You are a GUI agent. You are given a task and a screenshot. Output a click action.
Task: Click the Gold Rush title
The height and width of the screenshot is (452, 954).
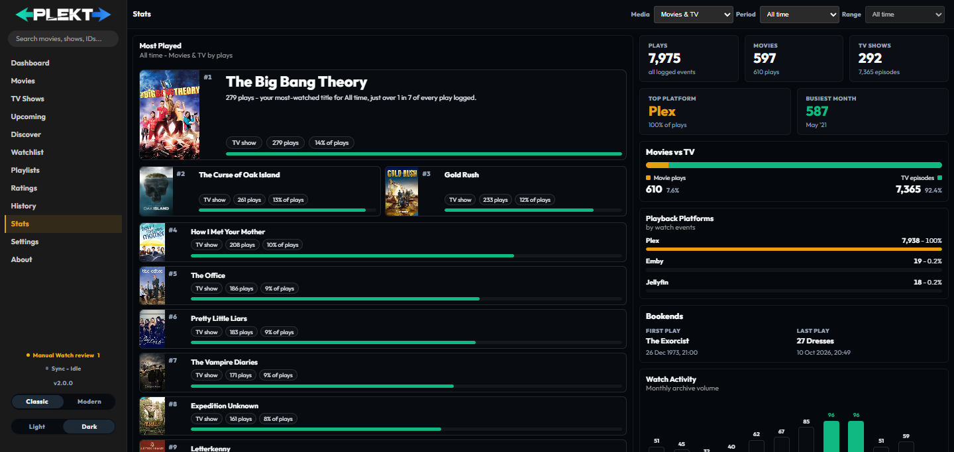462,175
